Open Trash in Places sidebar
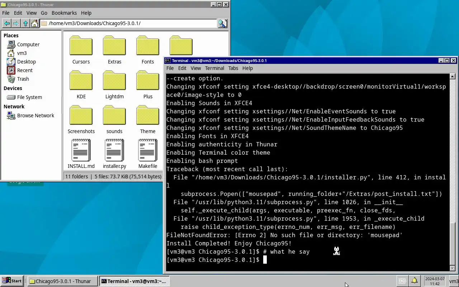This screenshot has height=287, width=459. pyautogui.click(x=18, y=79)
